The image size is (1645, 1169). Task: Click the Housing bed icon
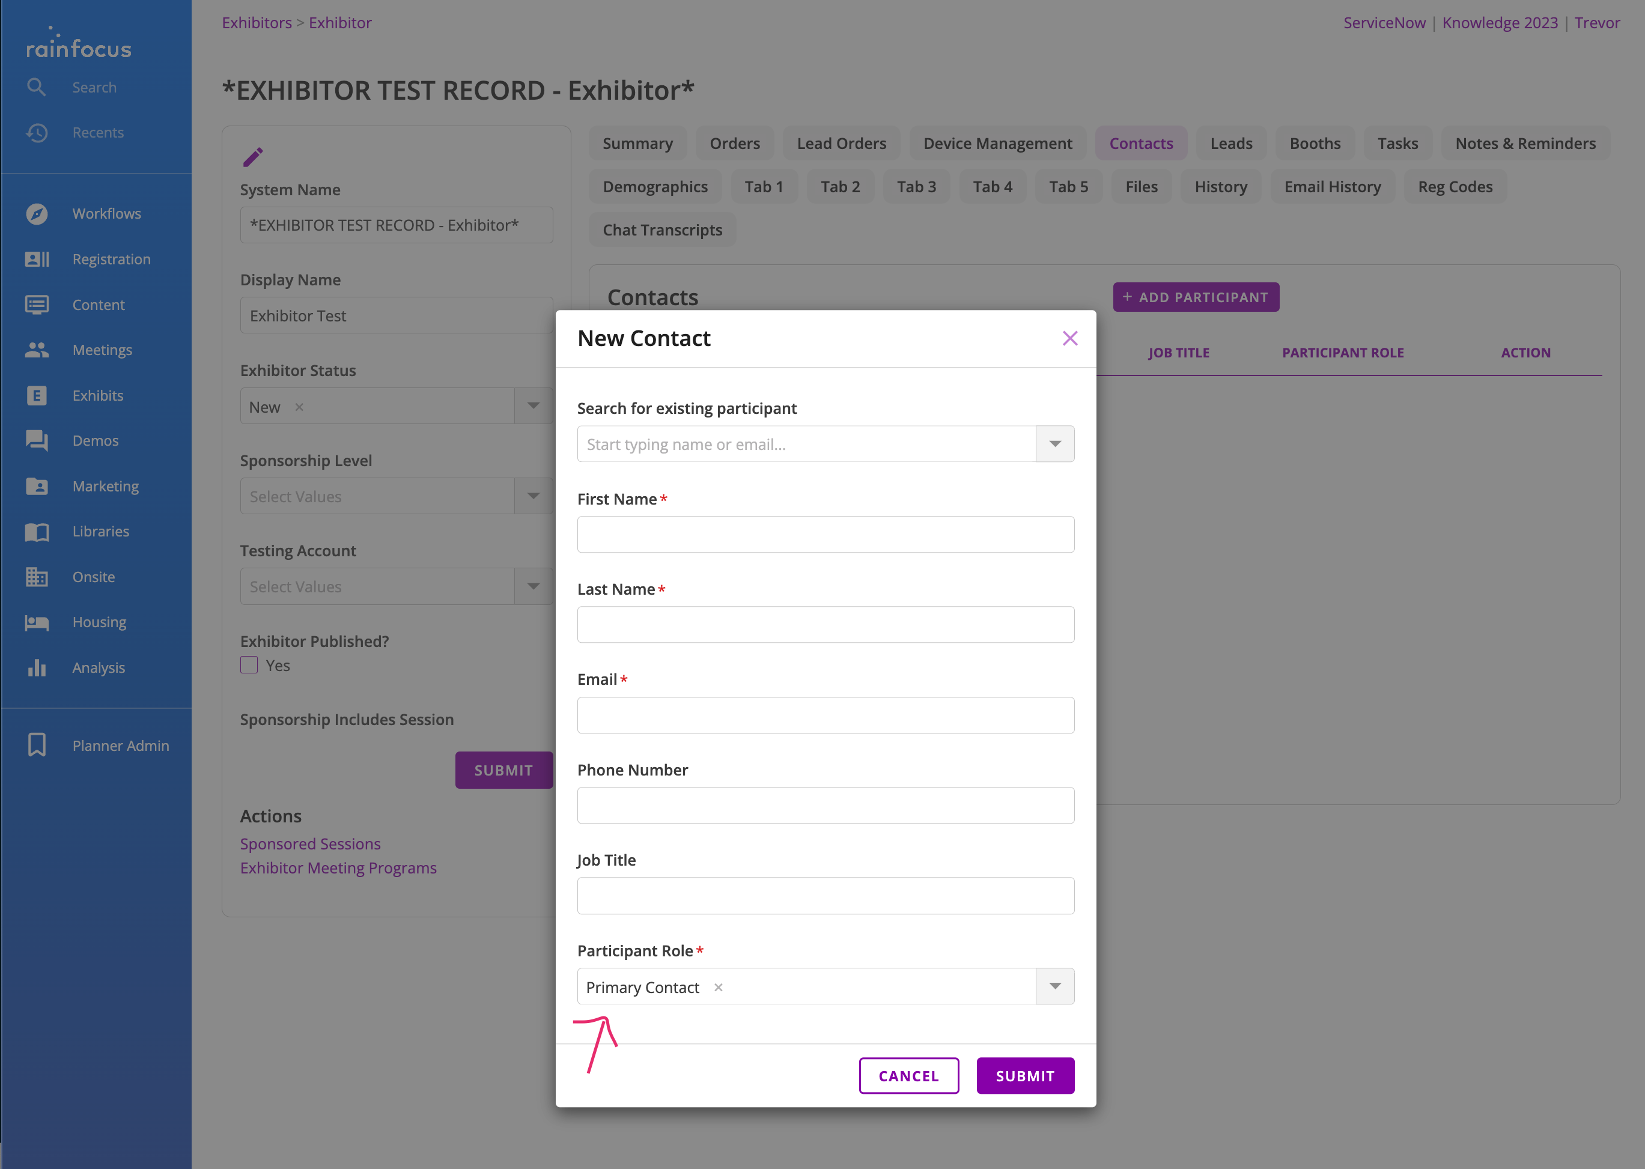tap(37, 622)
